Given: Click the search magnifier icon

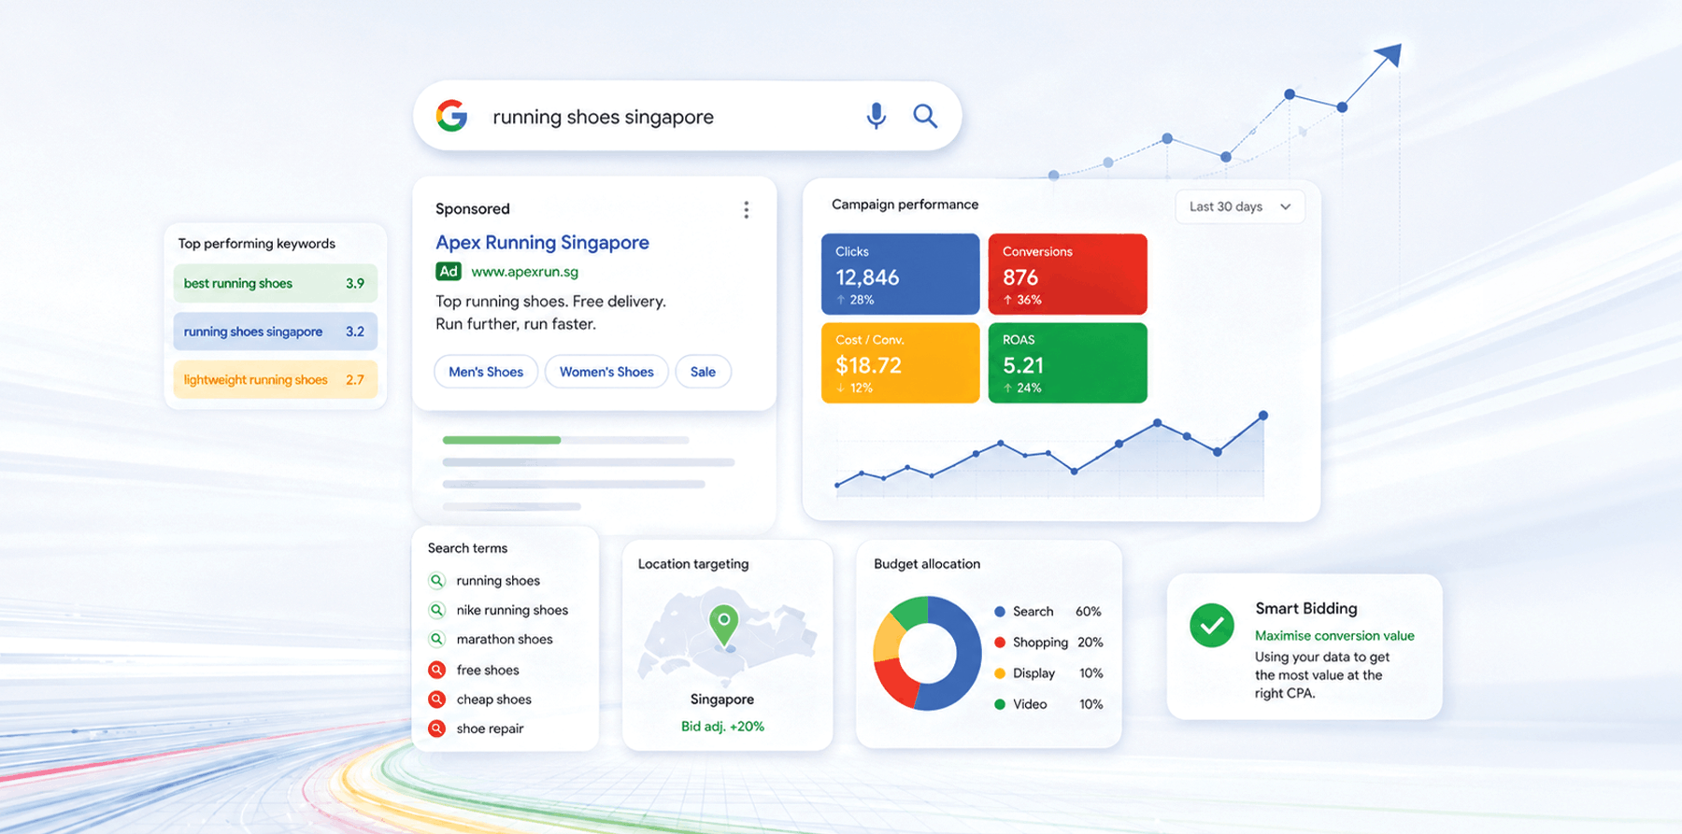Looking at the screenshot, I should pos(925,116).
